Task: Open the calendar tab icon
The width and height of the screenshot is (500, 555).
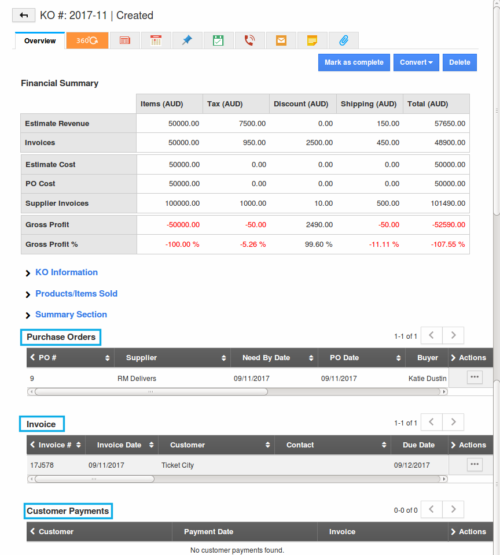Action: [x=156, y=40]
